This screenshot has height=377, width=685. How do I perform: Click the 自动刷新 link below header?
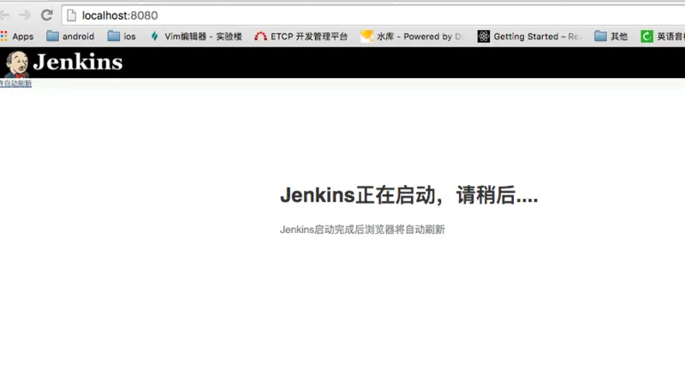pos(15,83)
